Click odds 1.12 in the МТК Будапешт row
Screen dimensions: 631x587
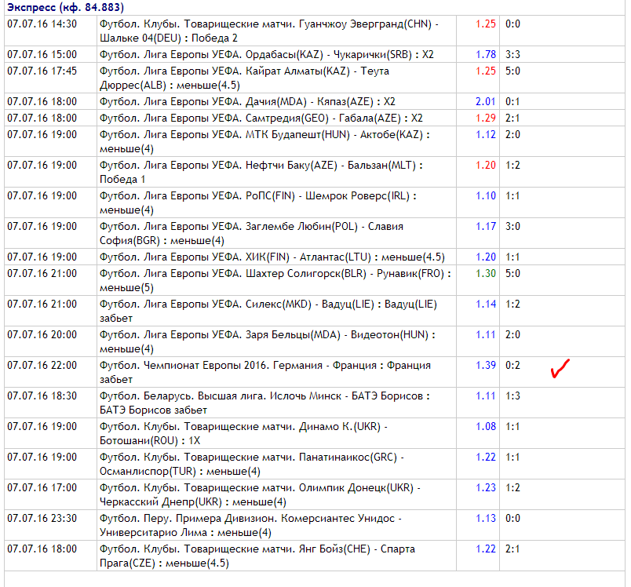486,134
